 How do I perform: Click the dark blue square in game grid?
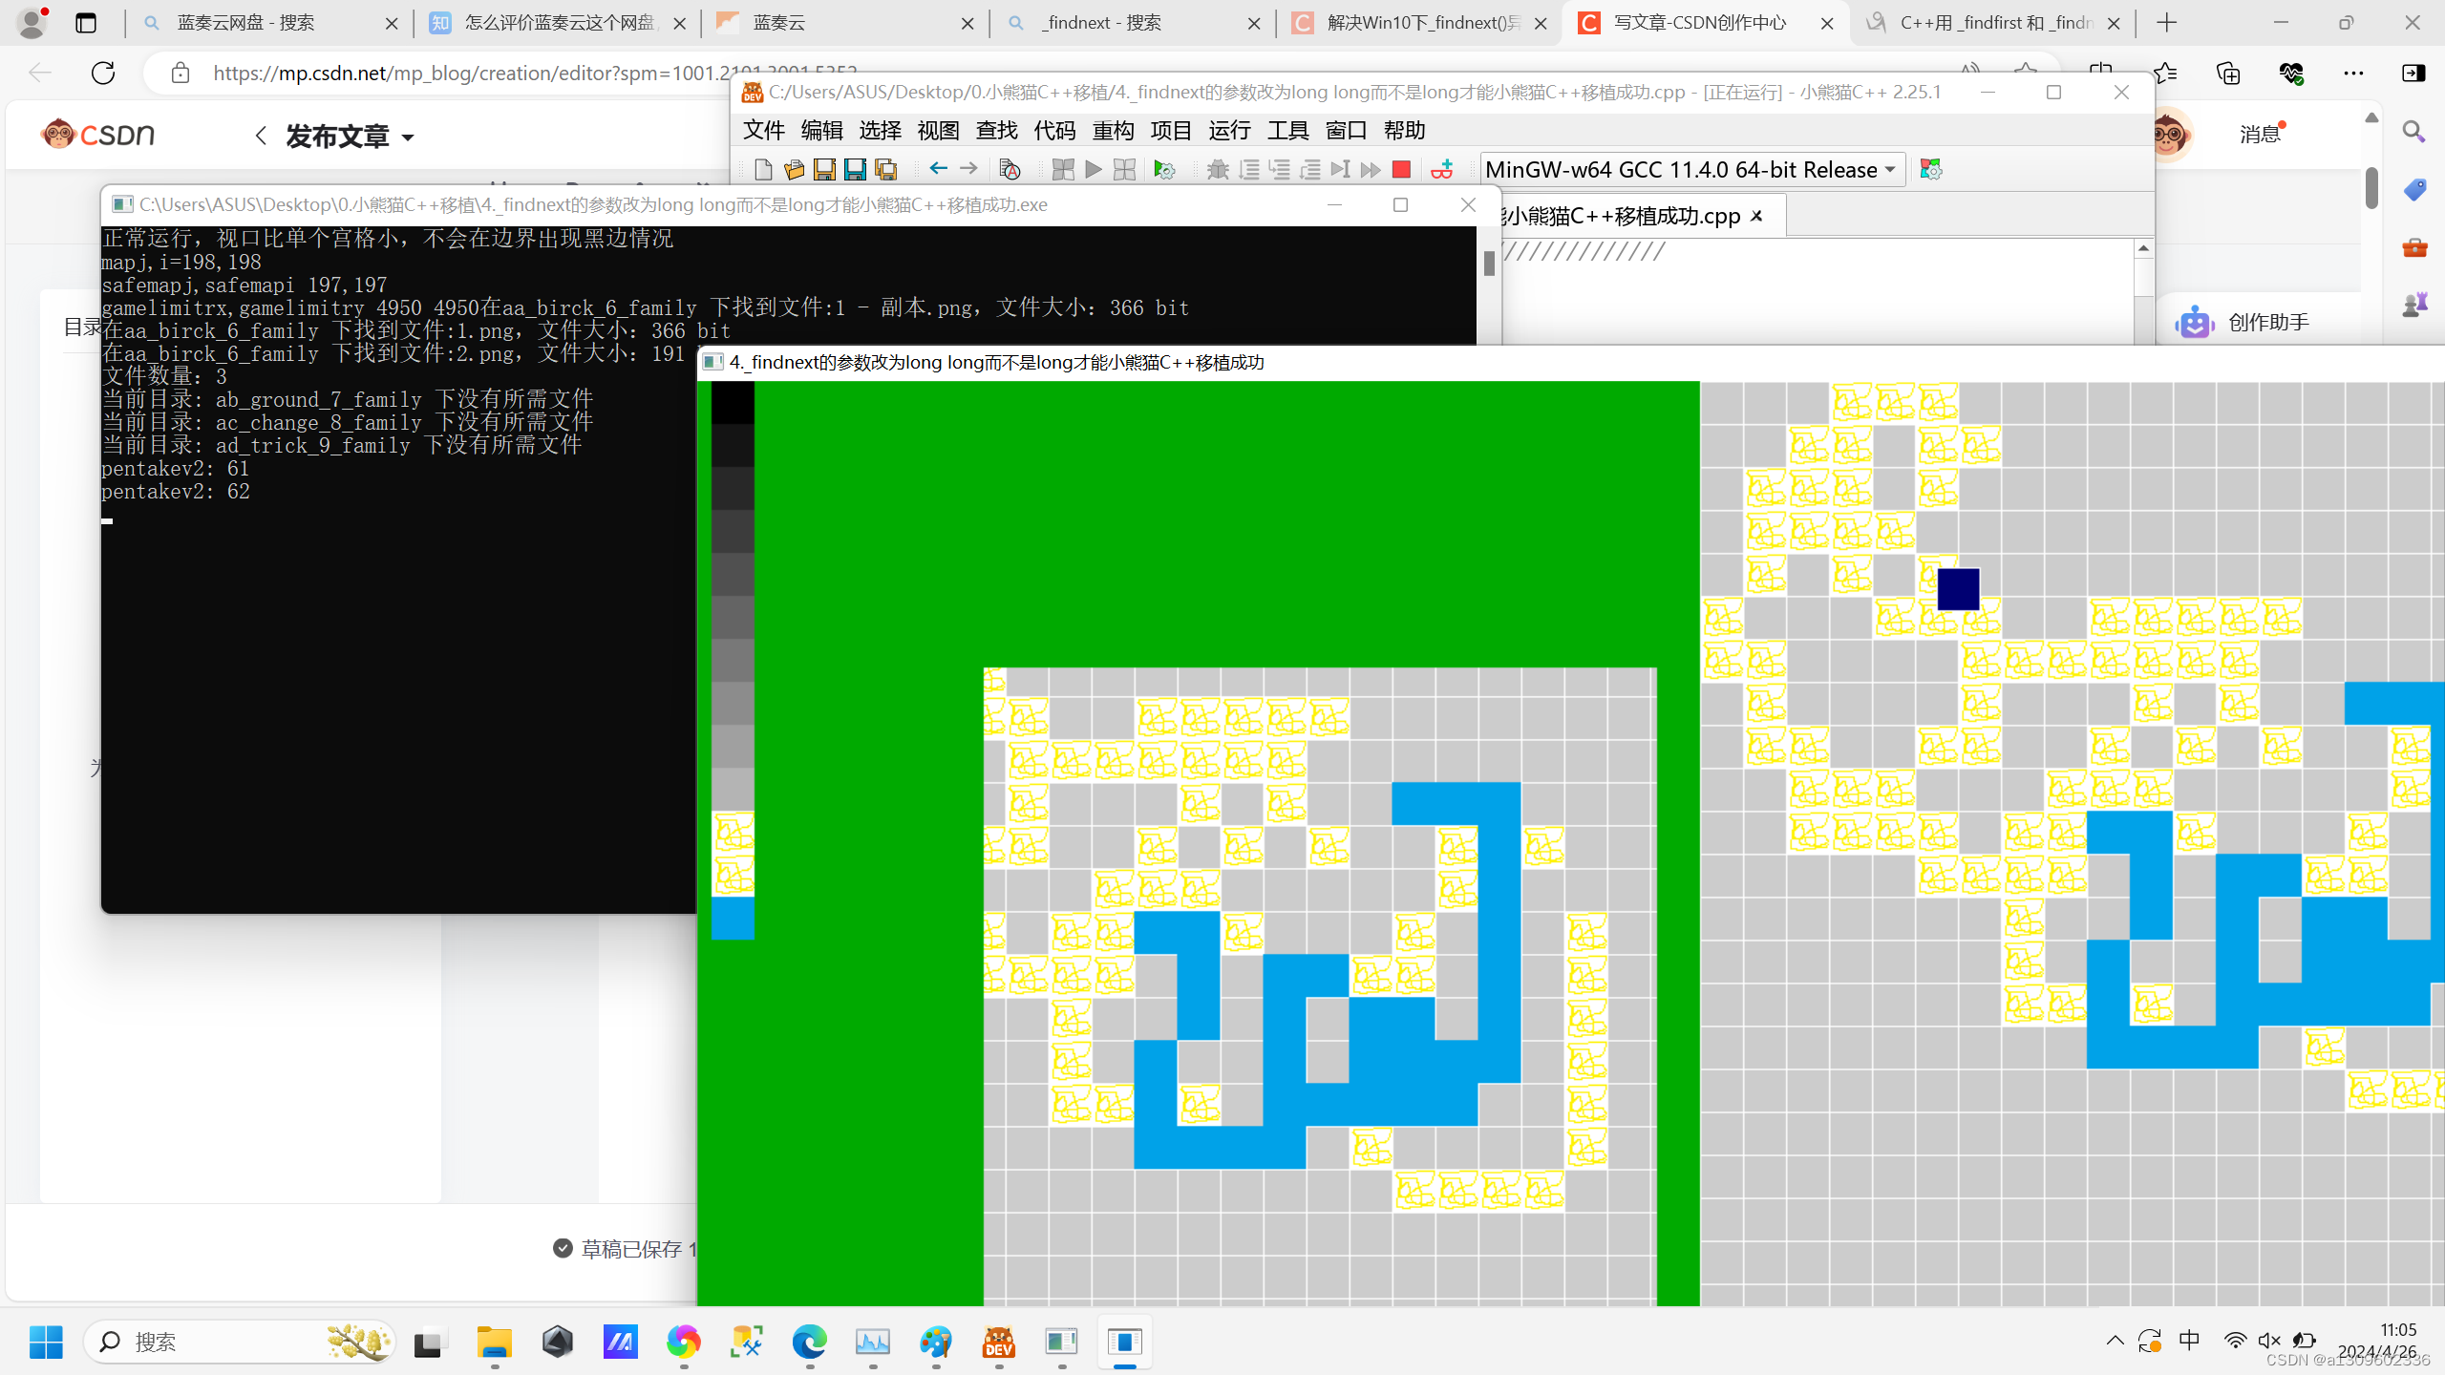pyautogui.click(x=1958, y=589)
